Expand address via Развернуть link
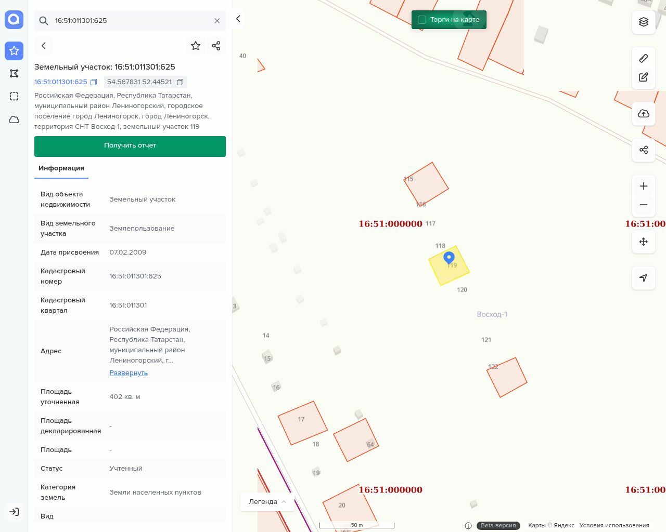 [129, 373]
